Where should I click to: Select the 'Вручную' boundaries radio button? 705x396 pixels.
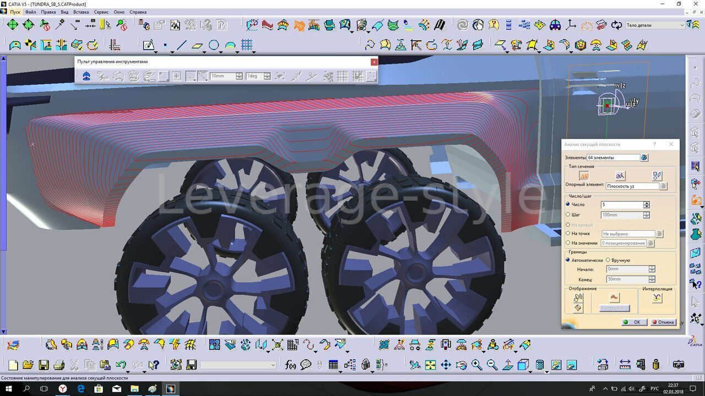608,260
